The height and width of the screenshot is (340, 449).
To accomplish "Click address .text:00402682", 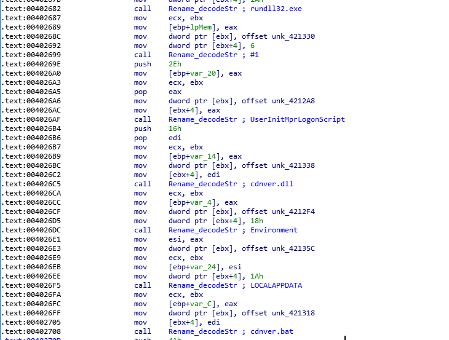I will [x=31, y=9].
